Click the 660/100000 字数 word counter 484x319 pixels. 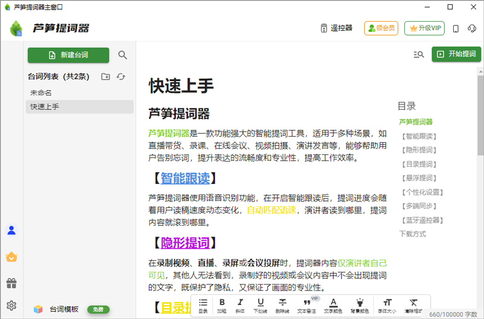click(x=453, y=314)
